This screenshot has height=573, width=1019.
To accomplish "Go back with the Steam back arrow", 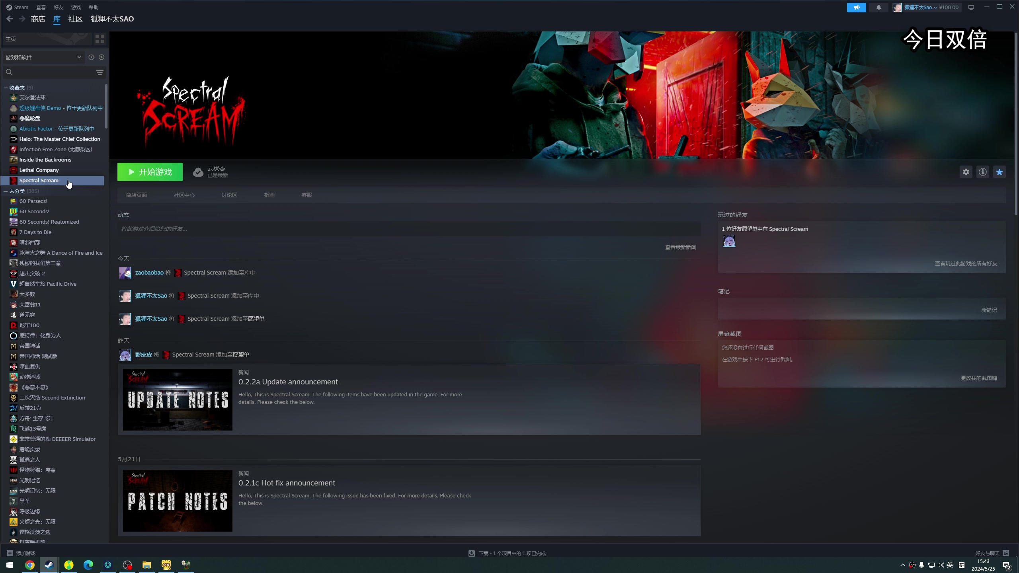I will coord(10,19).
